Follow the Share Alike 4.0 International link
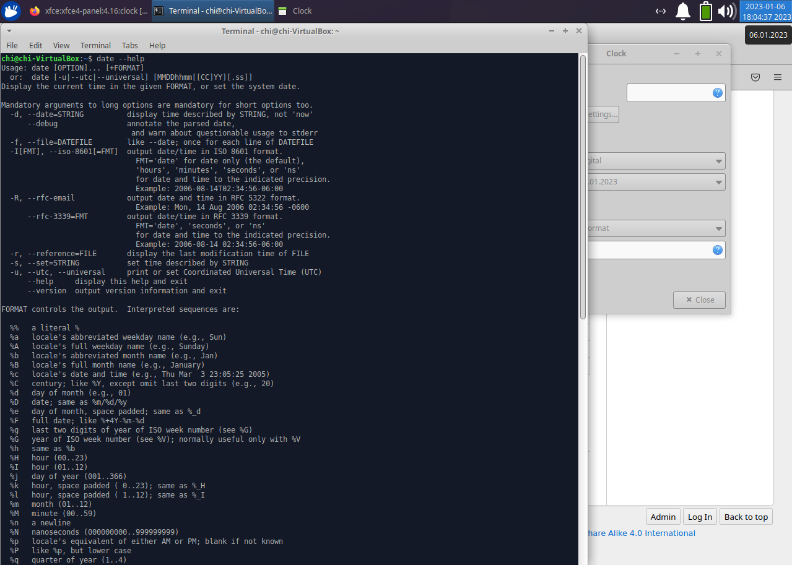The width and height of the screenshot is (792, 565). (642, 533)
